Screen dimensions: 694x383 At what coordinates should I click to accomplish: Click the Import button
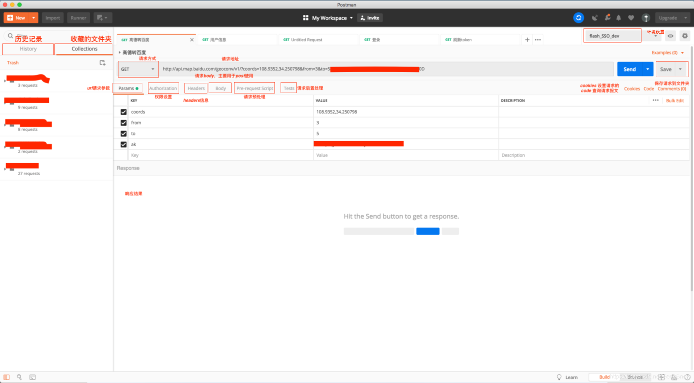[52, 18]
